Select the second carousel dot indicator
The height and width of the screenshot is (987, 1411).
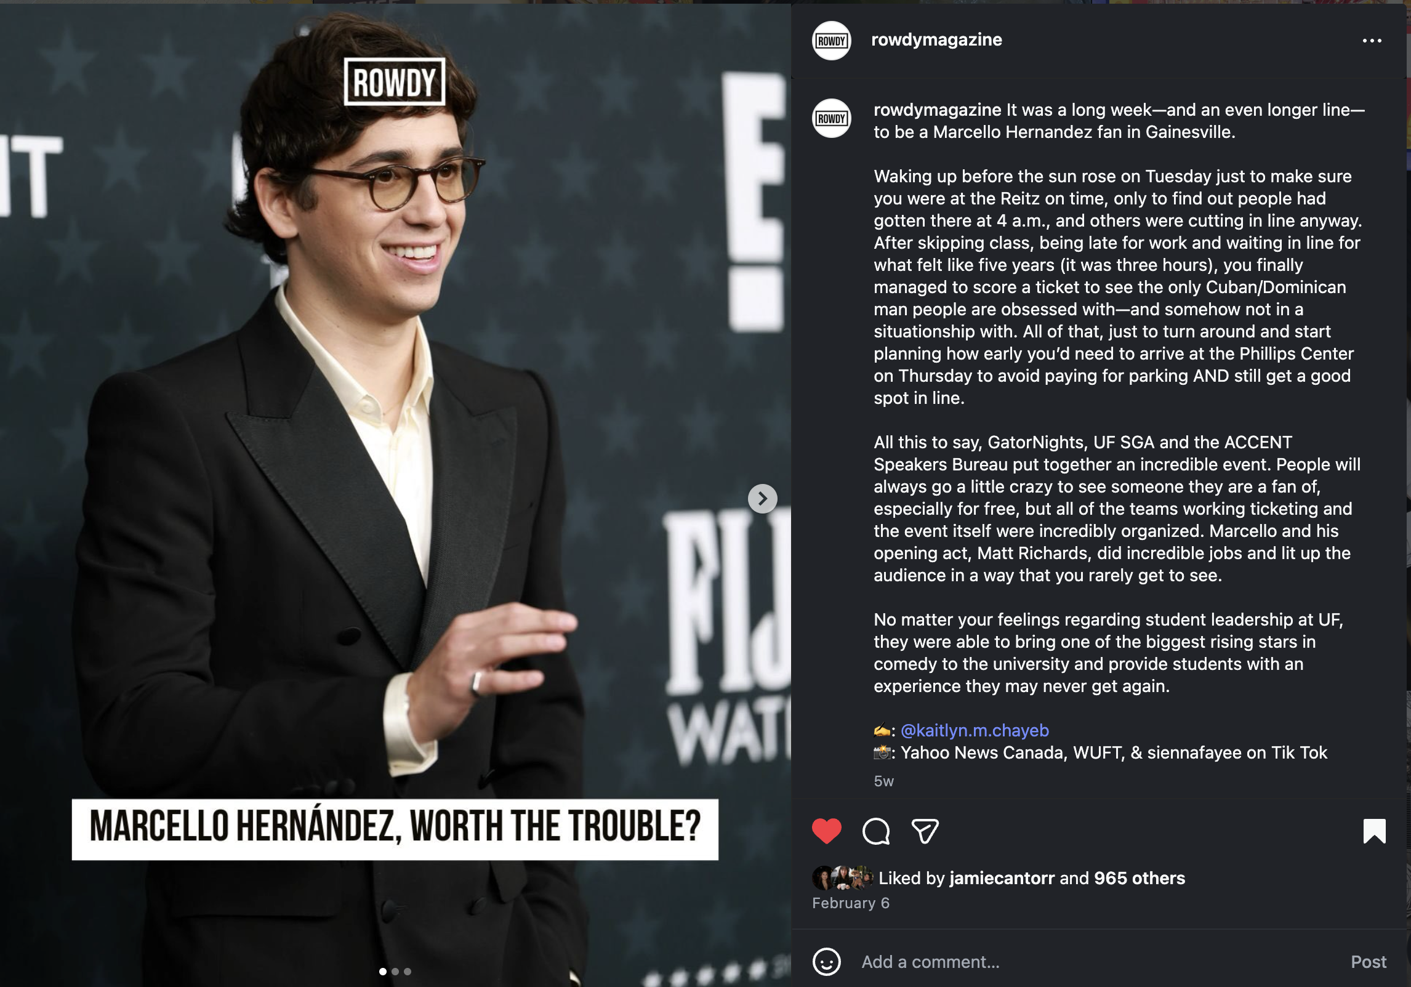coord(395,972)
